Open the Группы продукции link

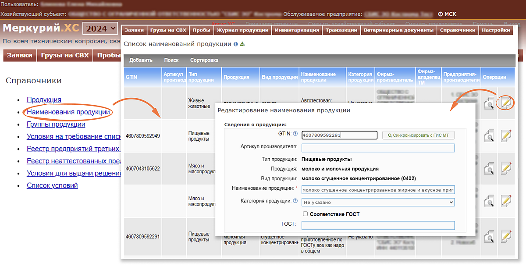(56, 124)
